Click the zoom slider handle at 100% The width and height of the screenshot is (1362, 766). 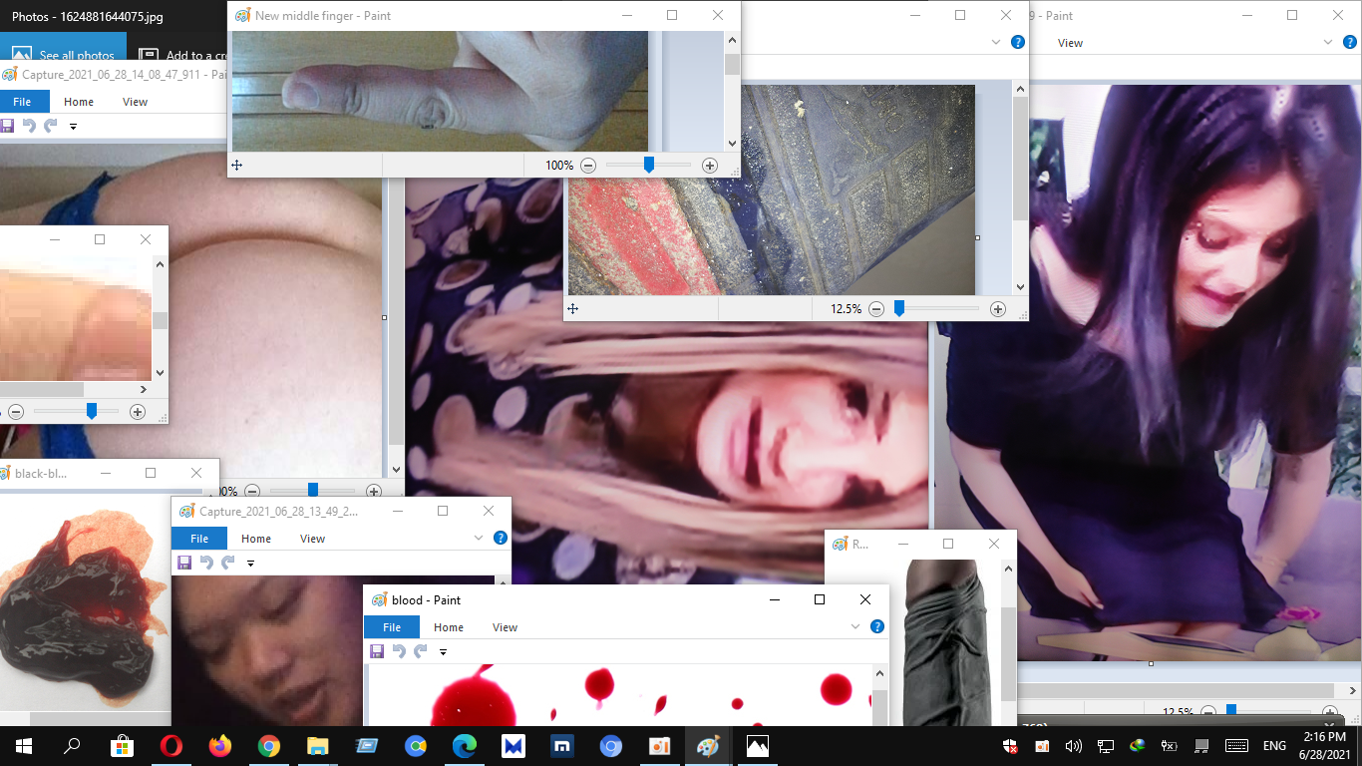[x=648, y=166]
